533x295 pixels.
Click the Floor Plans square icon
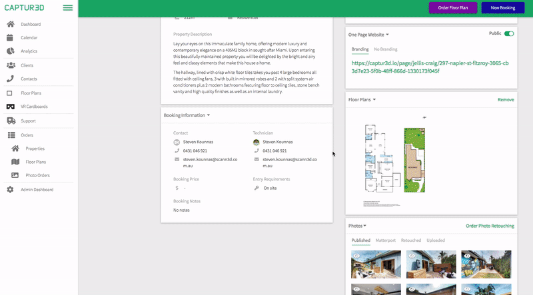coord(9,93)
